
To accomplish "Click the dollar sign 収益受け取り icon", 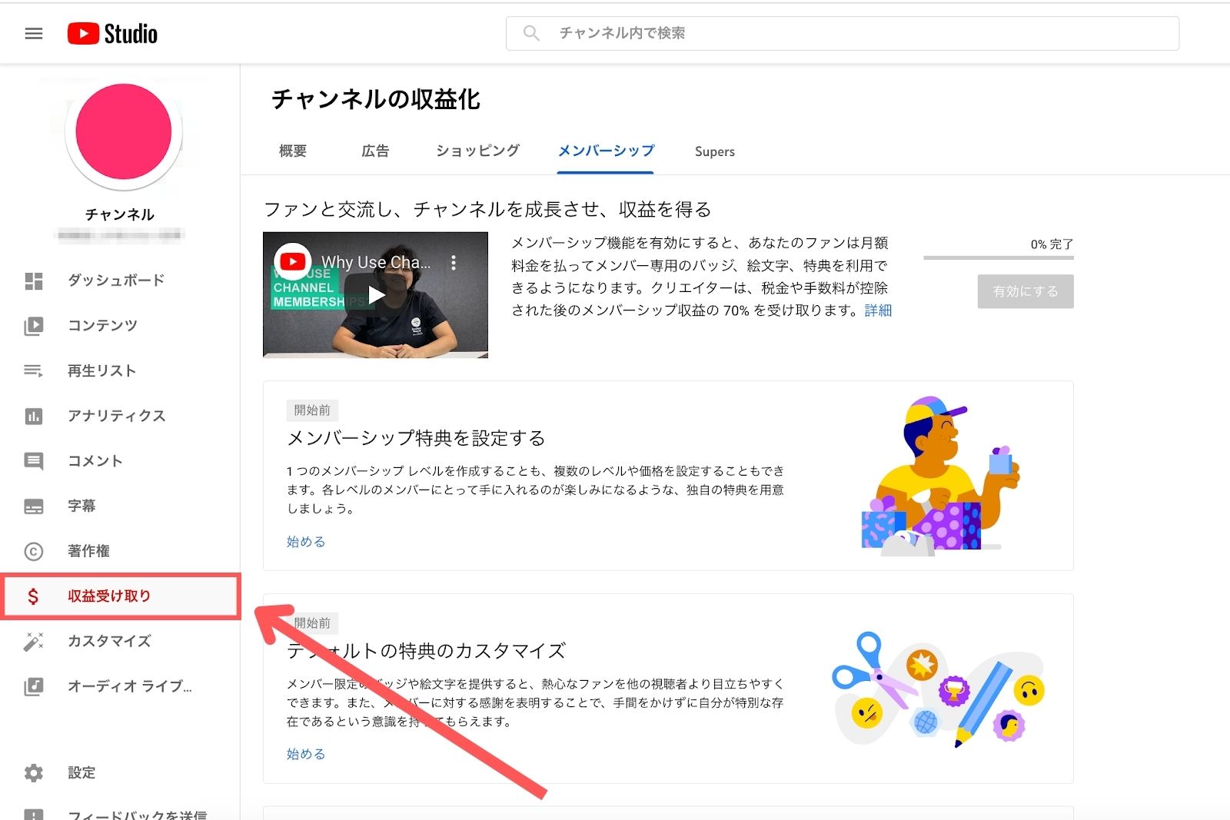I will (x=33, y=596).
